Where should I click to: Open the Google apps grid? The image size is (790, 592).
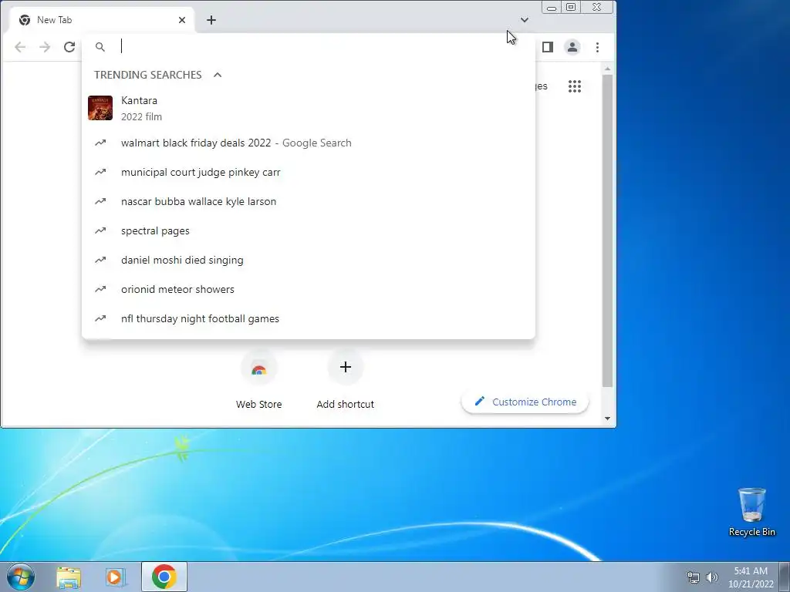click(574, 86)
